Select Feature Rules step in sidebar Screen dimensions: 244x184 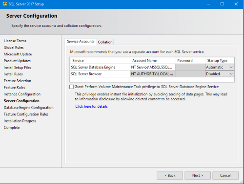pos(15,88)
